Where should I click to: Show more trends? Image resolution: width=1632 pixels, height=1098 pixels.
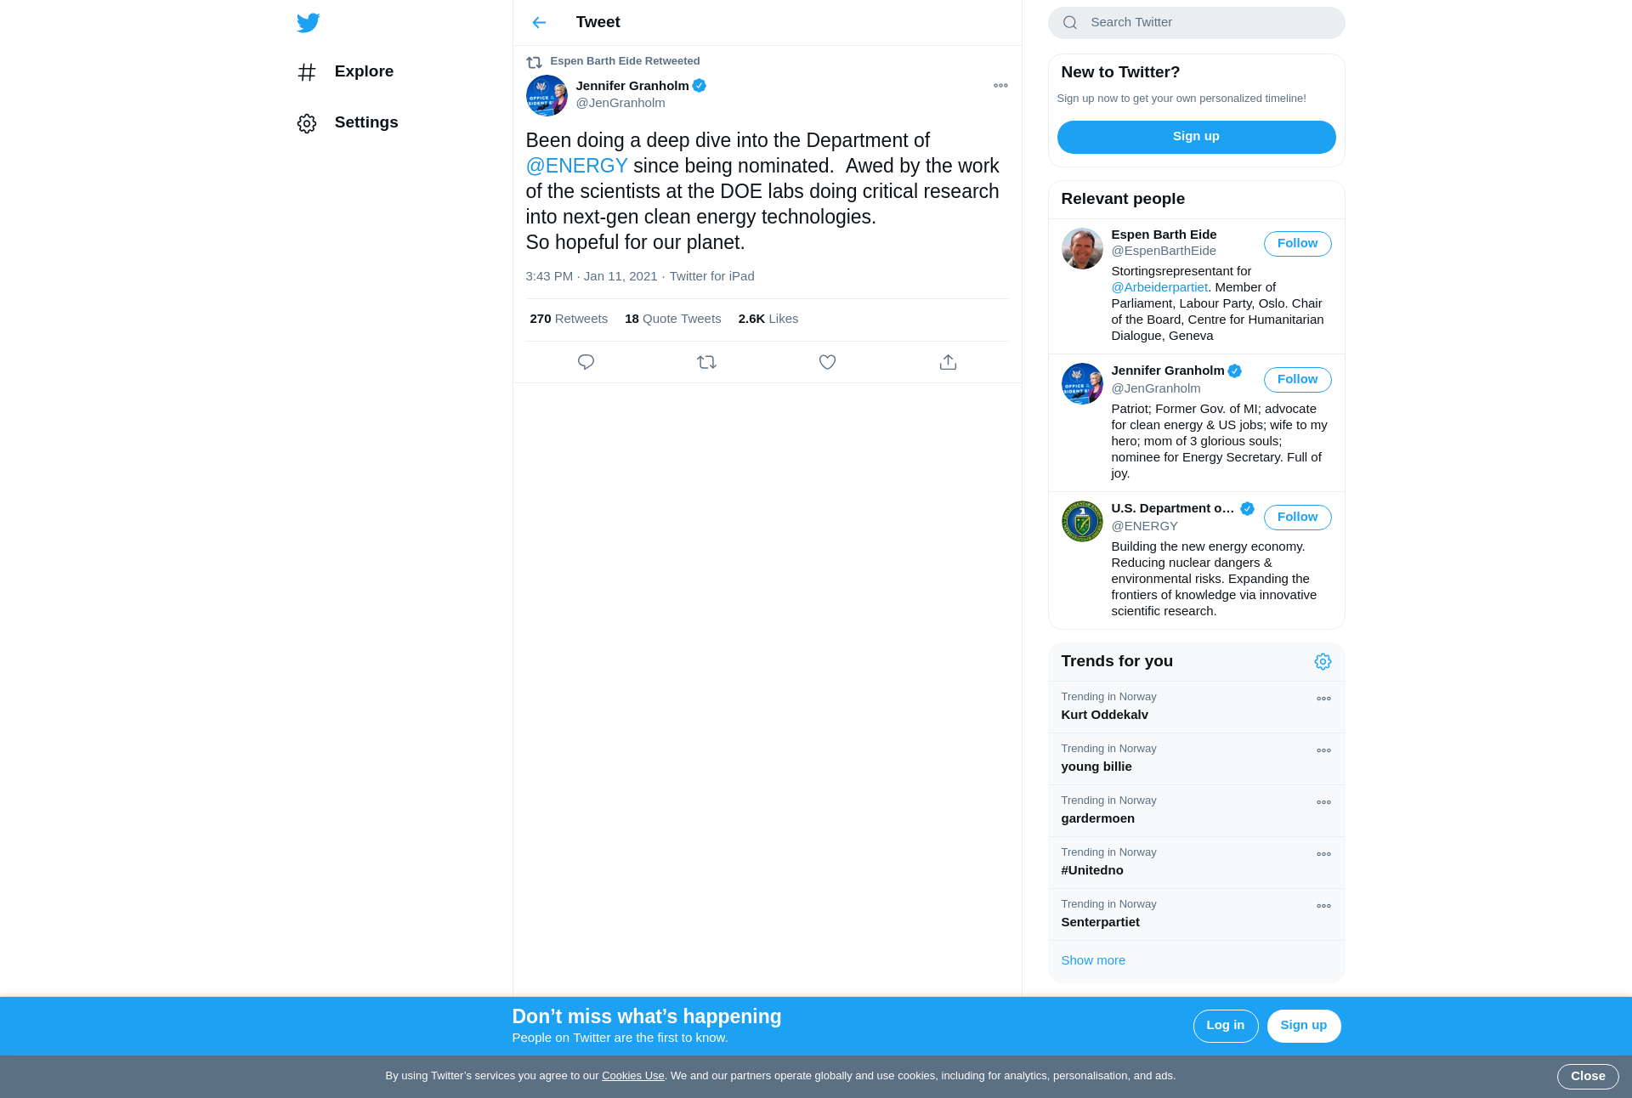click(x=1092, y=960)
